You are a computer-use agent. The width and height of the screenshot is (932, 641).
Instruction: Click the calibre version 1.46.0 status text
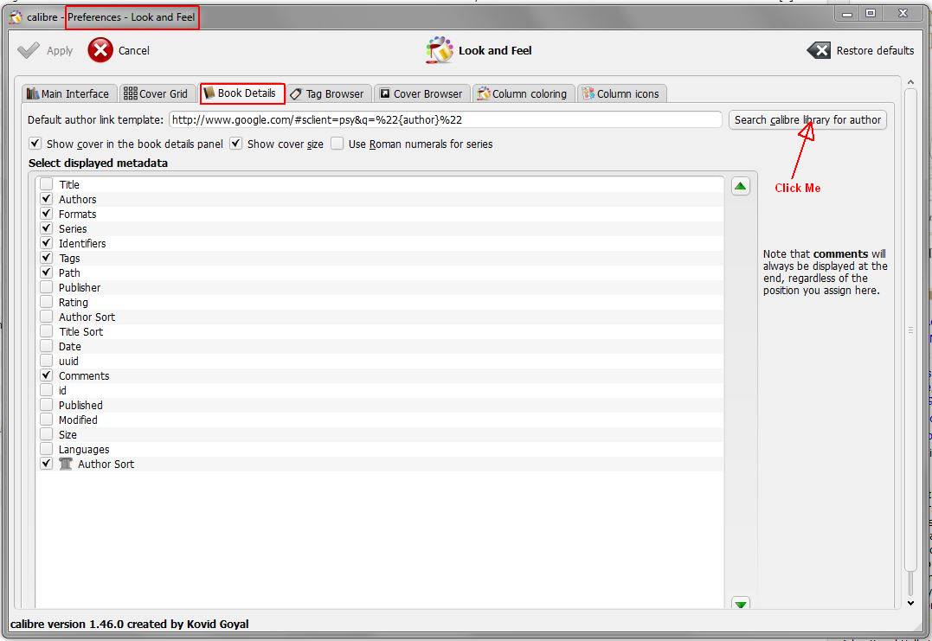click(x=130, y=624)
